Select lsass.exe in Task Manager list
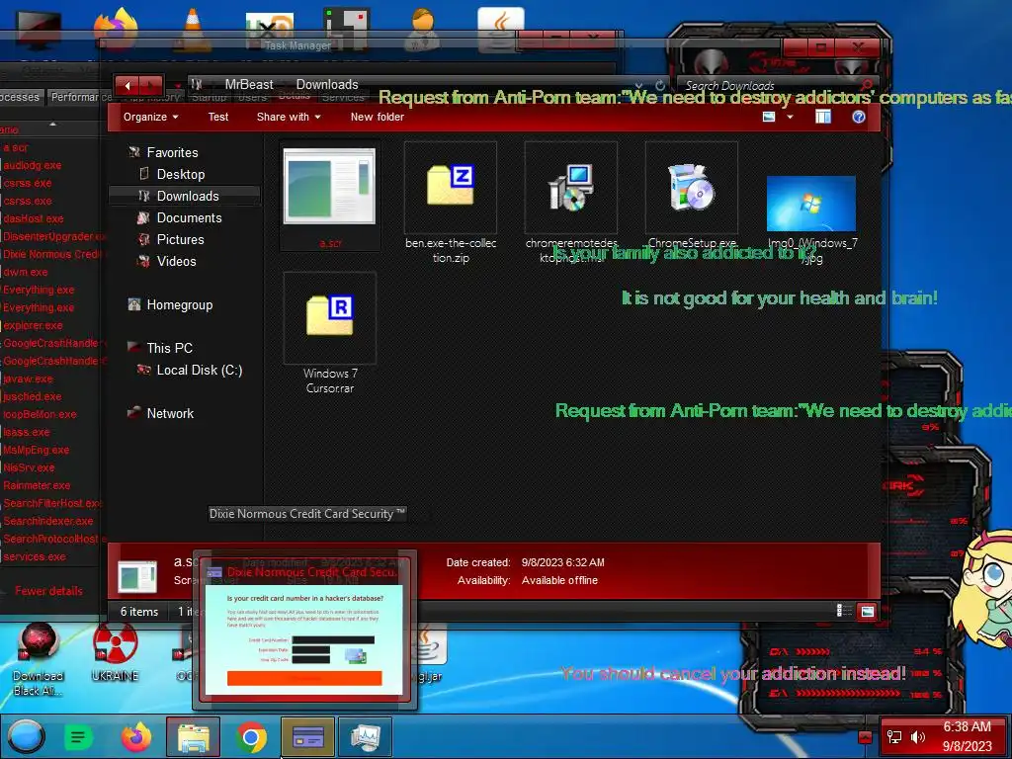 coord(27,432)
